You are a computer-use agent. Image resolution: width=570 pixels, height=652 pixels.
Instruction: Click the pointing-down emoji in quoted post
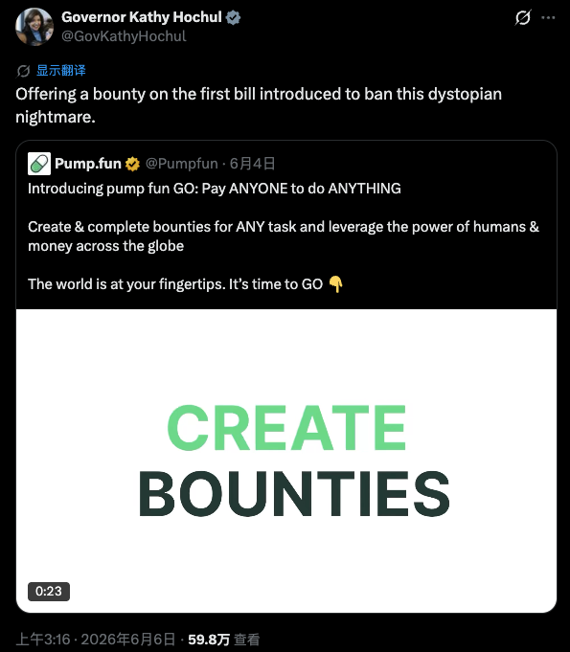pyautogui.click(x=335, y=284)
